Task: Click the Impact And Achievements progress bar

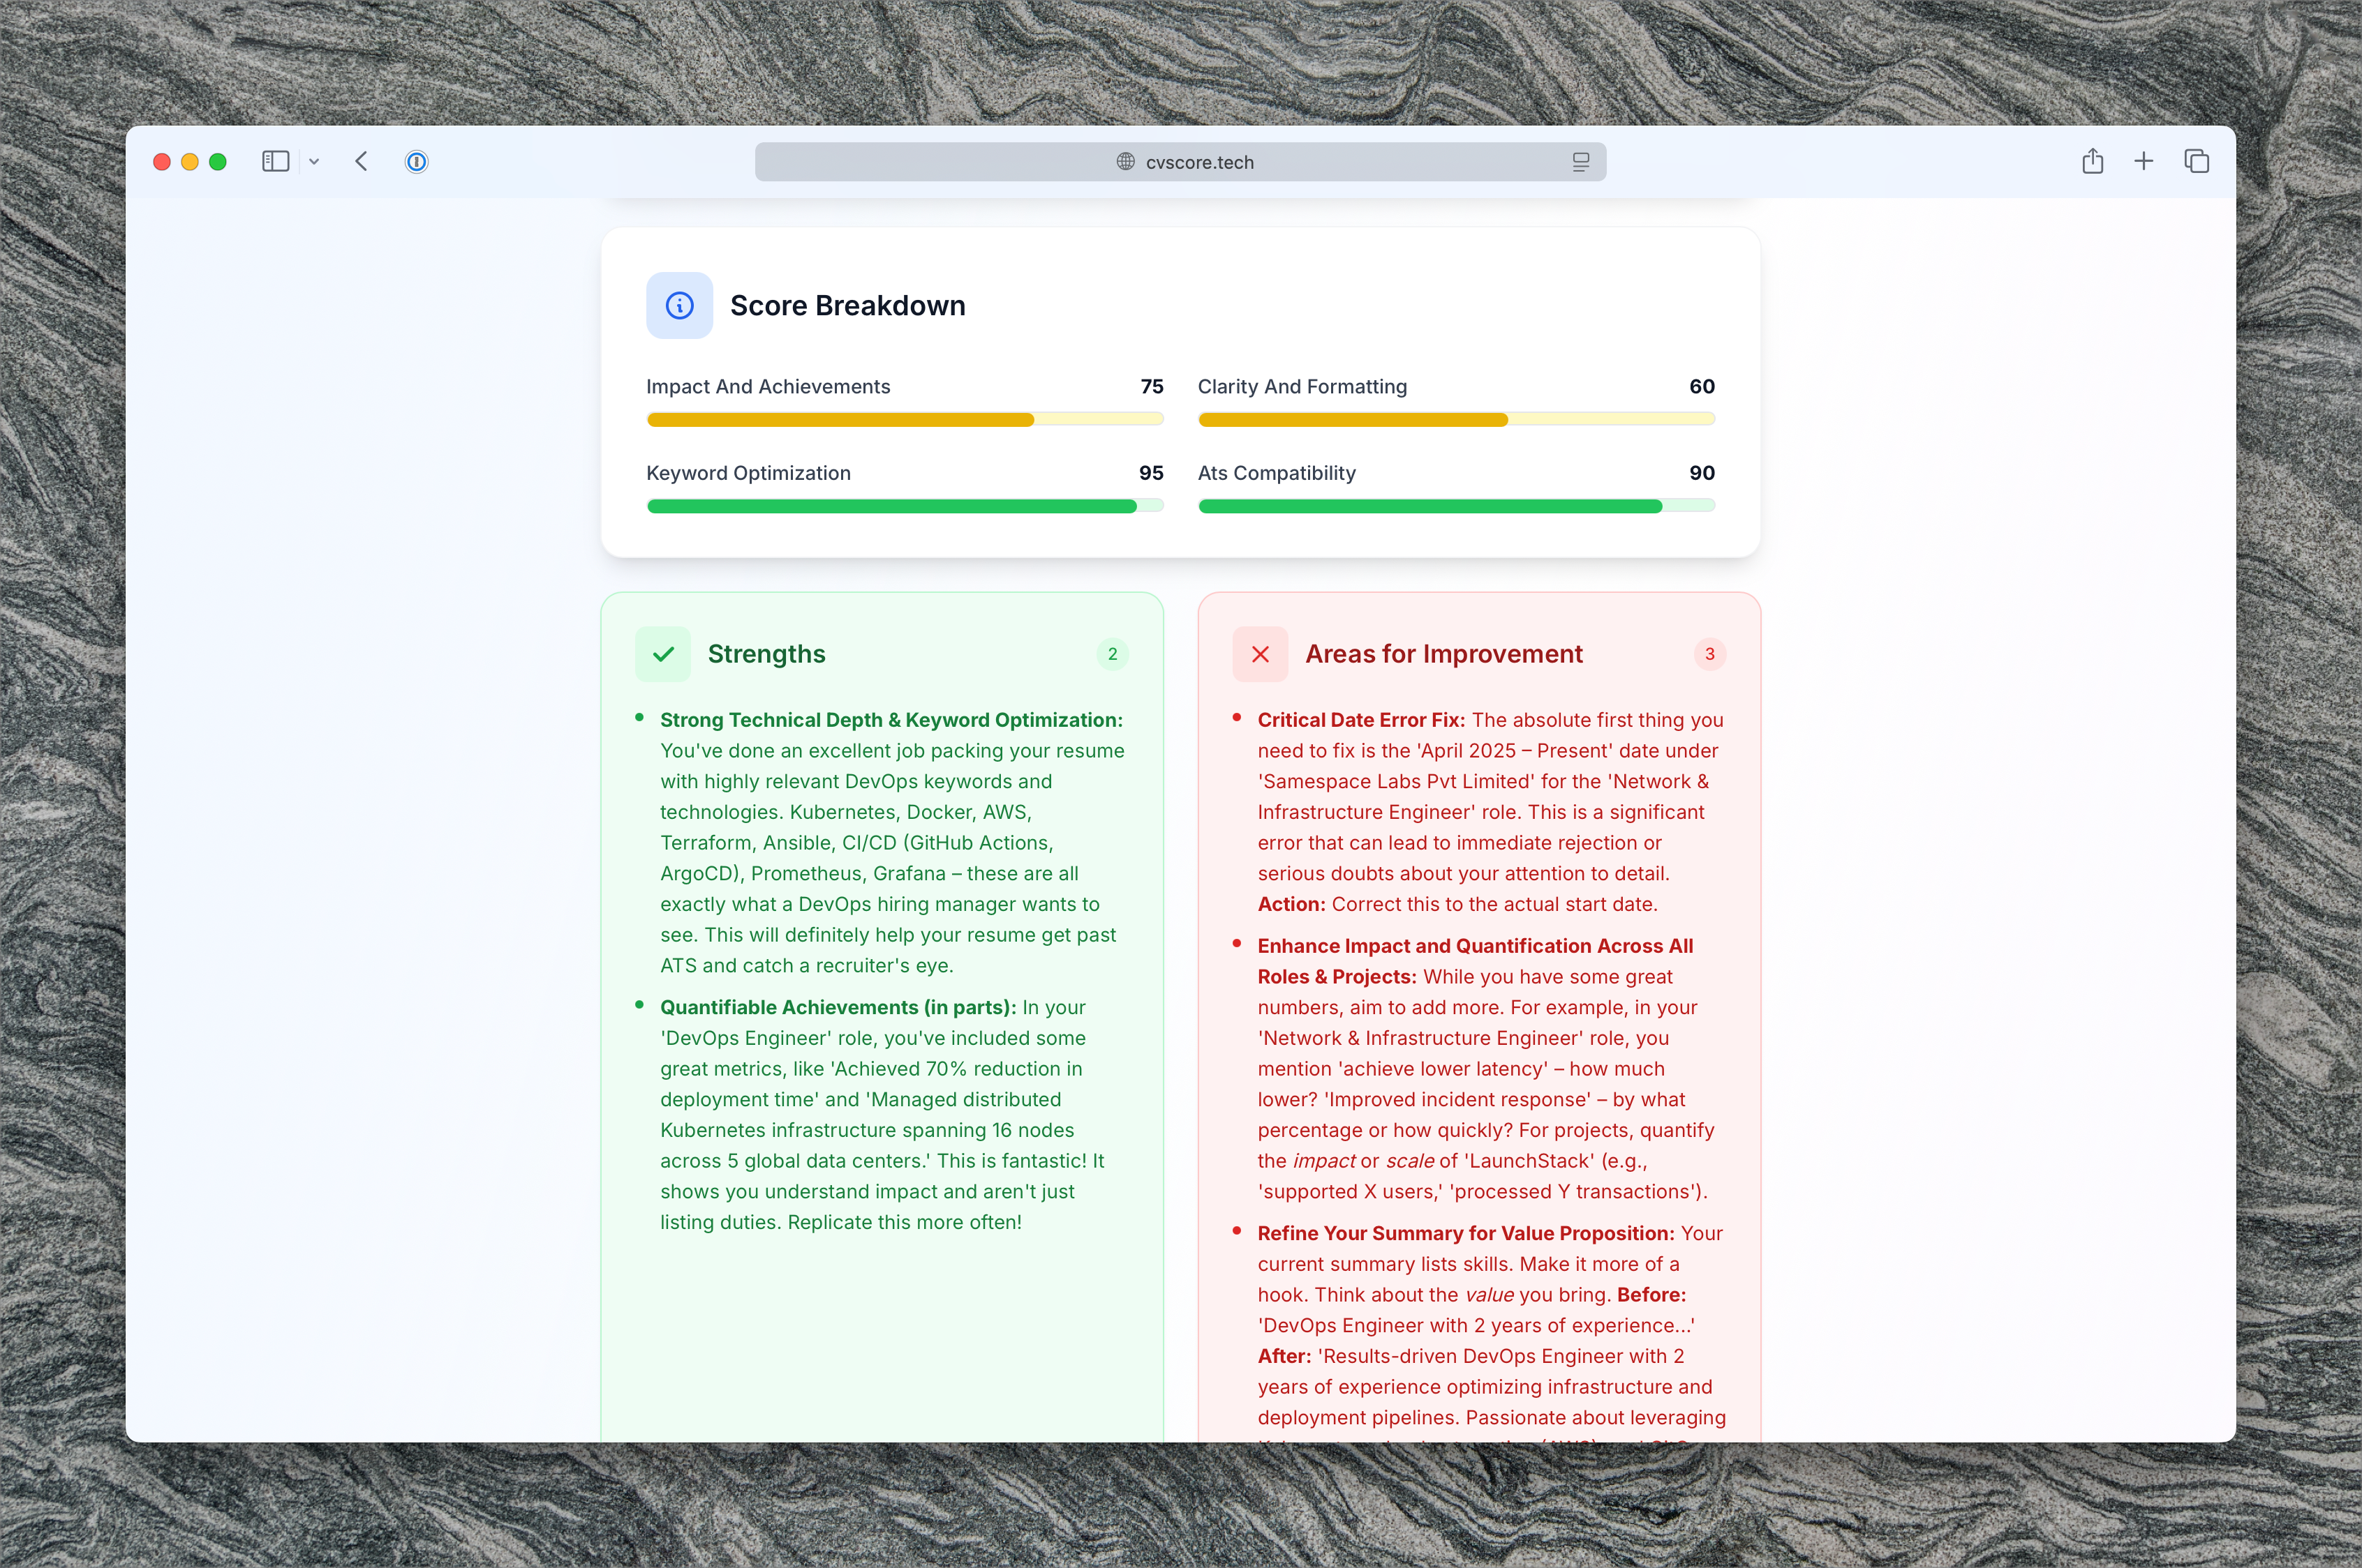Action: coord(905,420)
